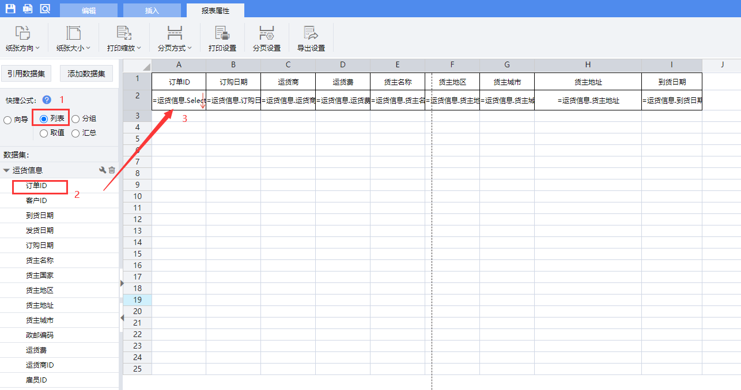The image size is (741, 390).
Task: Click the Excel export icon at top
Action: coord(28,9)
